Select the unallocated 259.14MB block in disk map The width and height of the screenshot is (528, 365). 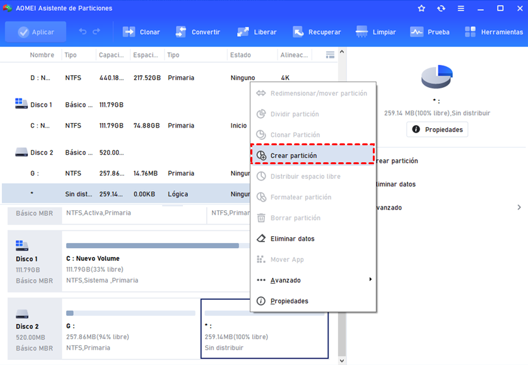(x=264, y=329)
